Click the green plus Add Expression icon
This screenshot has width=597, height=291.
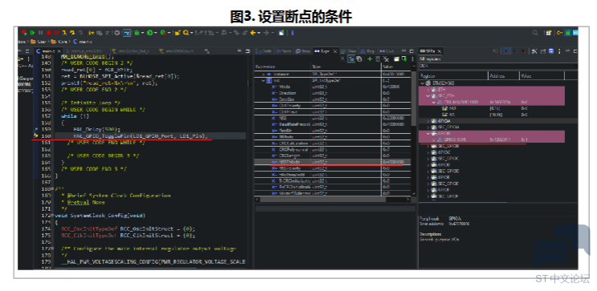[370, 59]
